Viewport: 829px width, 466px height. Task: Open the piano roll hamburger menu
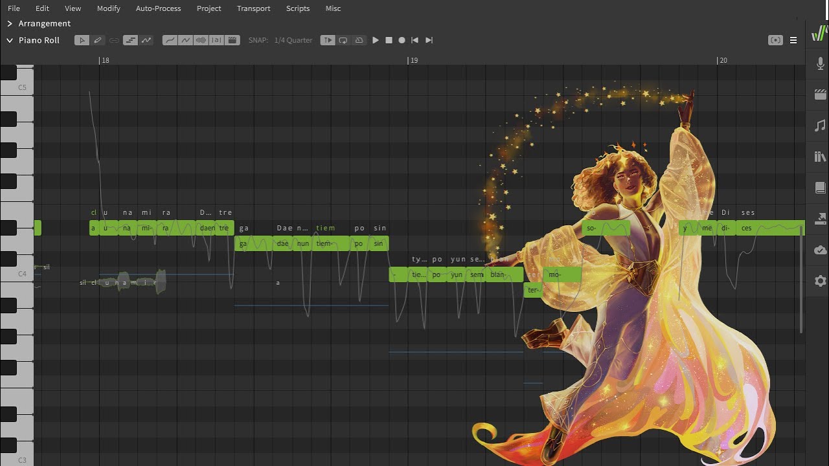[793, 40]
